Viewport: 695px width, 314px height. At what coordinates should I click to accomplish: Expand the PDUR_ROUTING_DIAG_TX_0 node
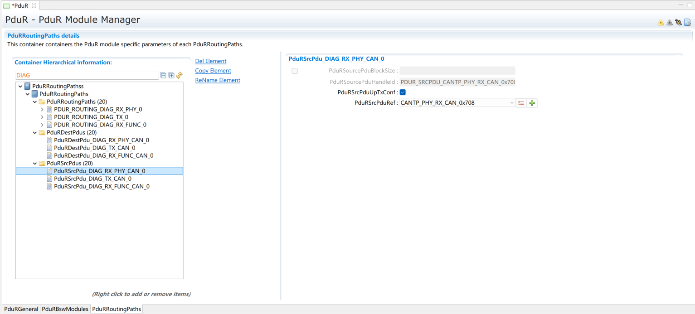point(42,117)
